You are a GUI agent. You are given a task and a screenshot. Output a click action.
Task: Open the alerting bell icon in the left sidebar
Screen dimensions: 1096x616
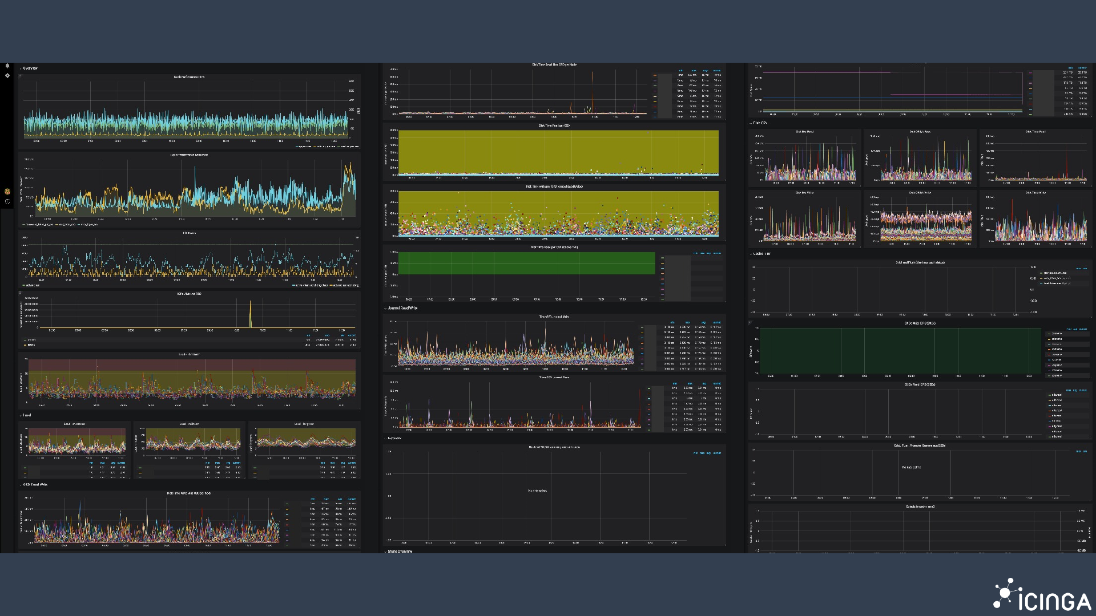click(8, 66)
